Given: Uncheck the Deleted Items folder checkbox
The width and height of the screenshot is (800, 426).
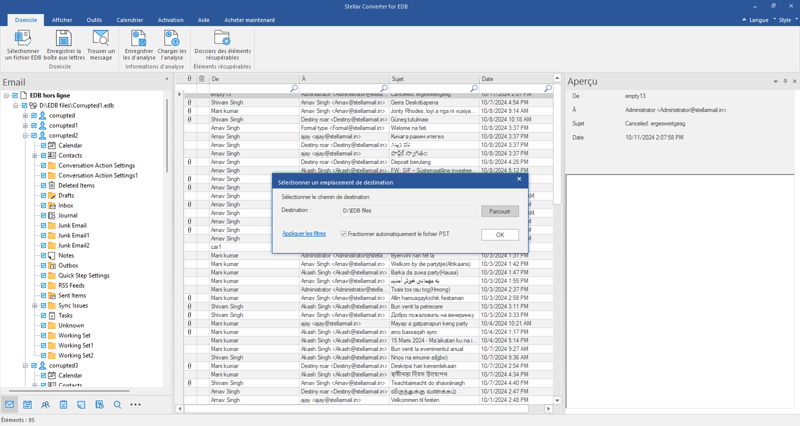Looking at the screenshot, I should (43, 185).
